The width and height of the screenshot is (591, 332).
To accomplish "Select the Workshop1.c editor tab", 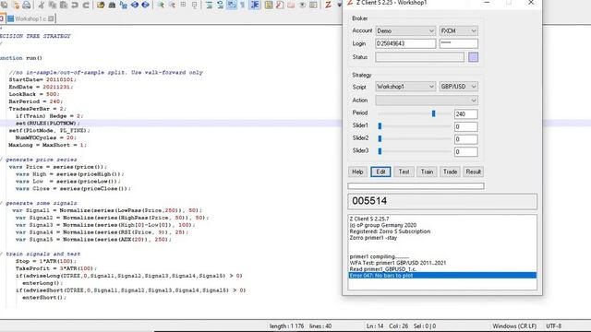I will (30, 18).
